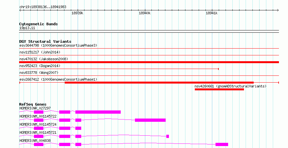The image size is (288, 148).
Task: Select the HOMER3|NM_001145721 transcript label
Action: (x=38, y=132)
